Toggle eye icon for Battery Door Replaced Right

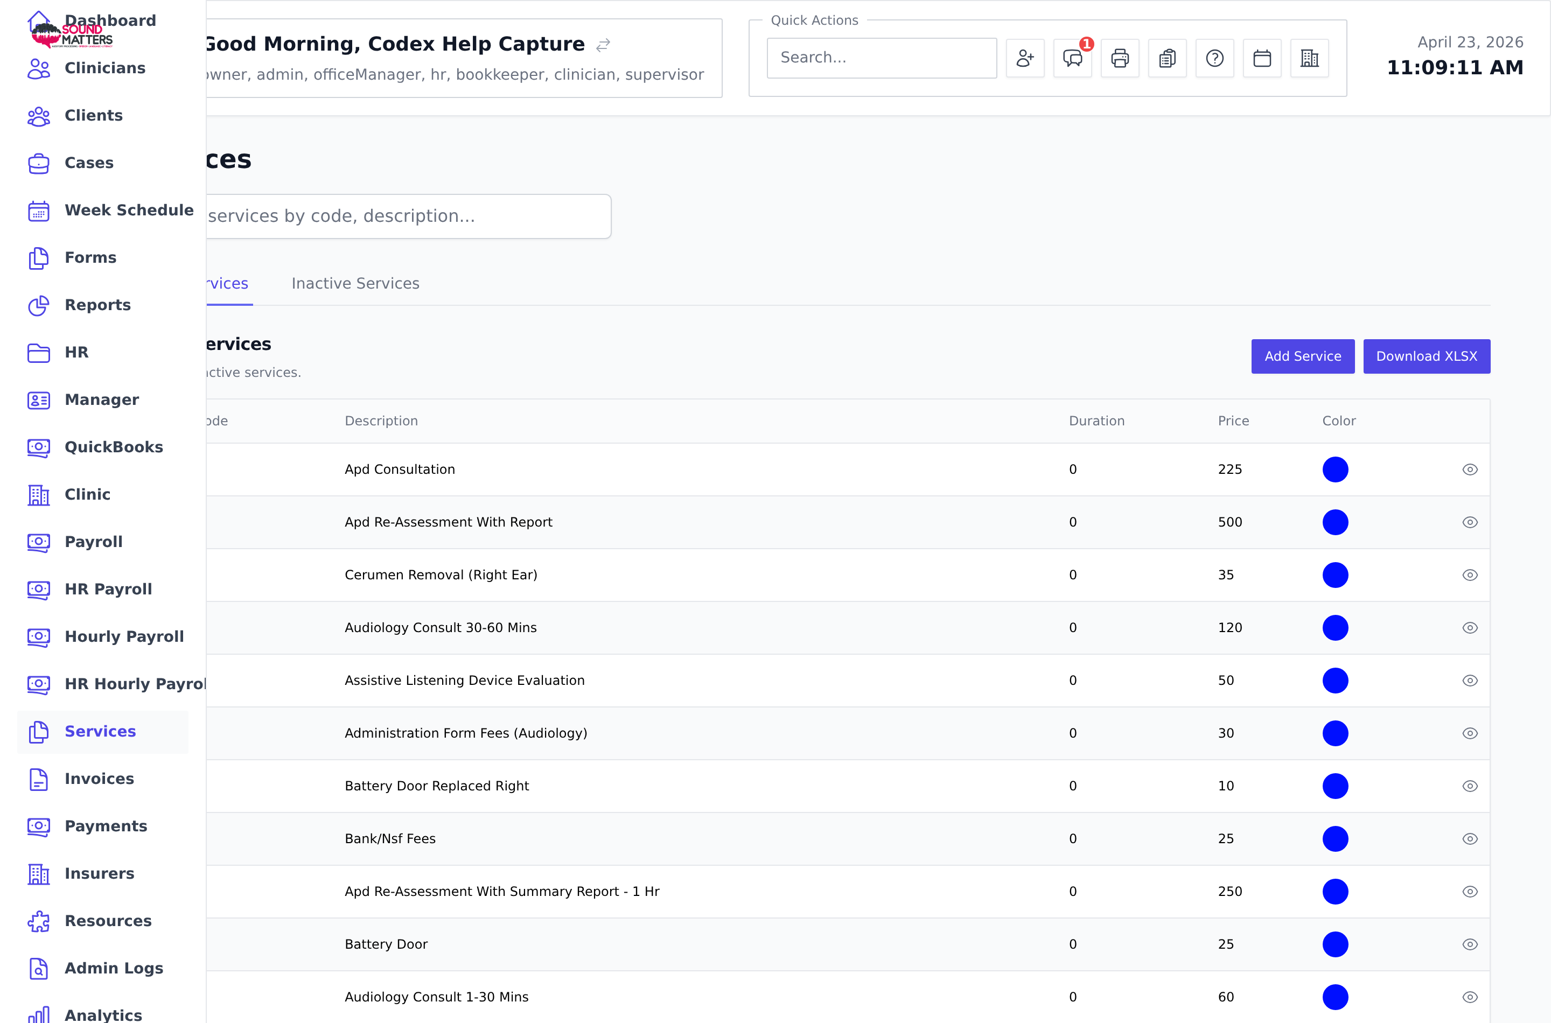click(x=1470, y=786)
